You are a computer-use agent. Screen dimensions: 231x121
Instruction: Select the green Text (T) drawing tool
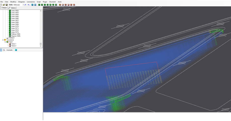50,5
